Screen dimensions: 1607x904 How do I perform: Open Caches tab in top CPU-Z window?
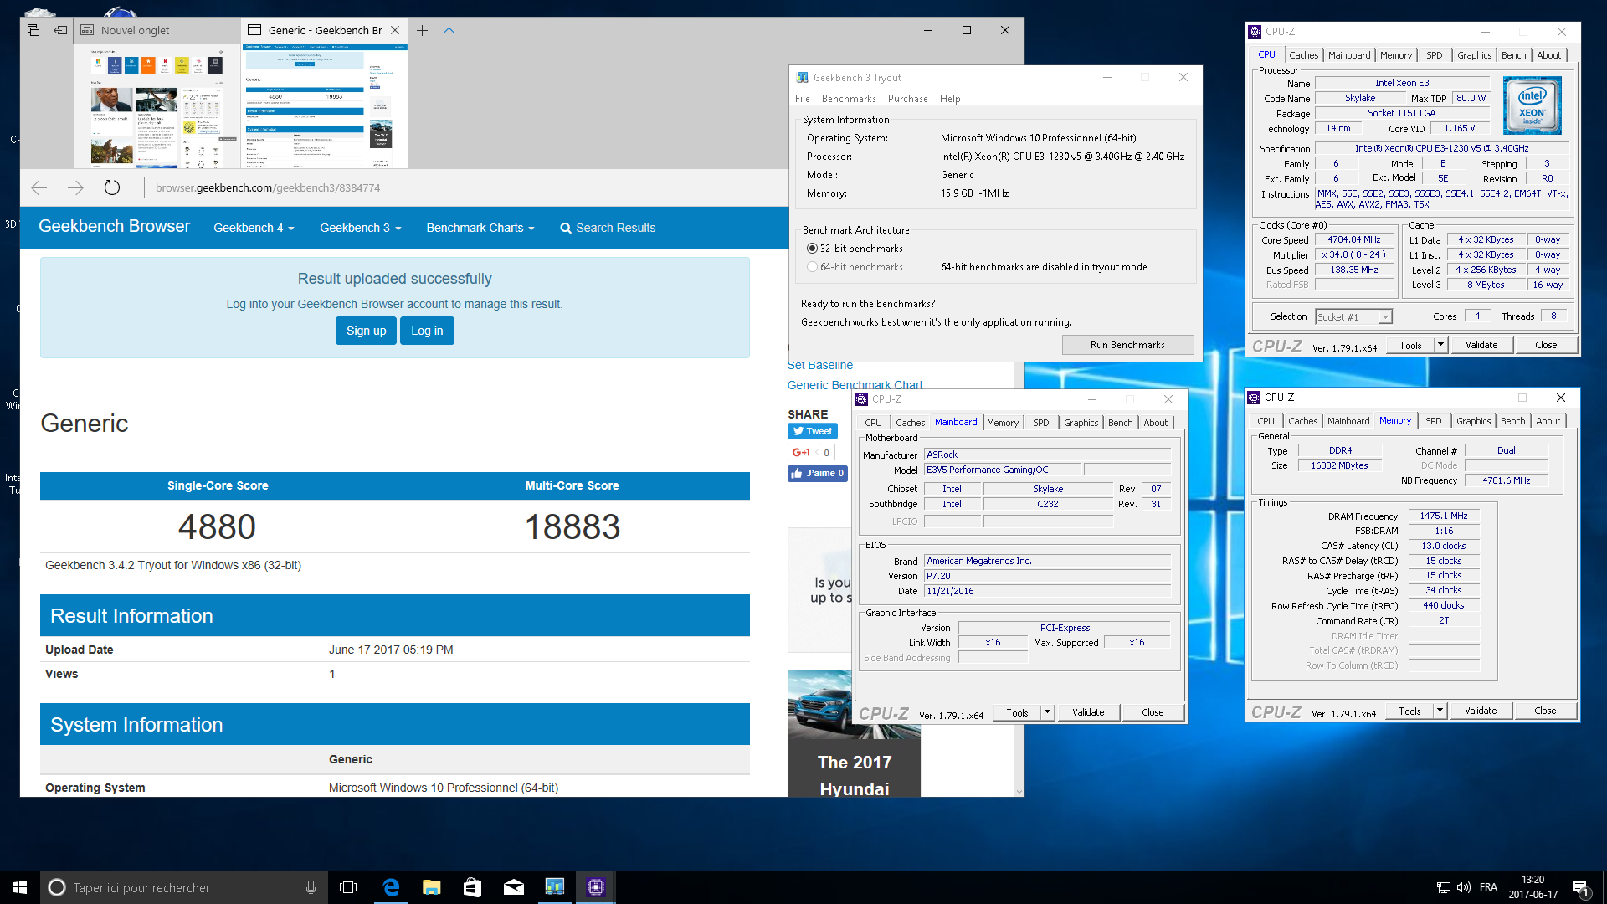1304,55
